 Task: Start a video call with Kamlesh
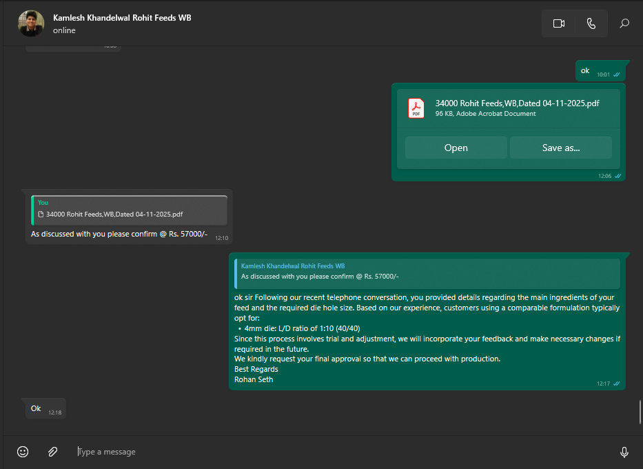click(x=558, y=23)
